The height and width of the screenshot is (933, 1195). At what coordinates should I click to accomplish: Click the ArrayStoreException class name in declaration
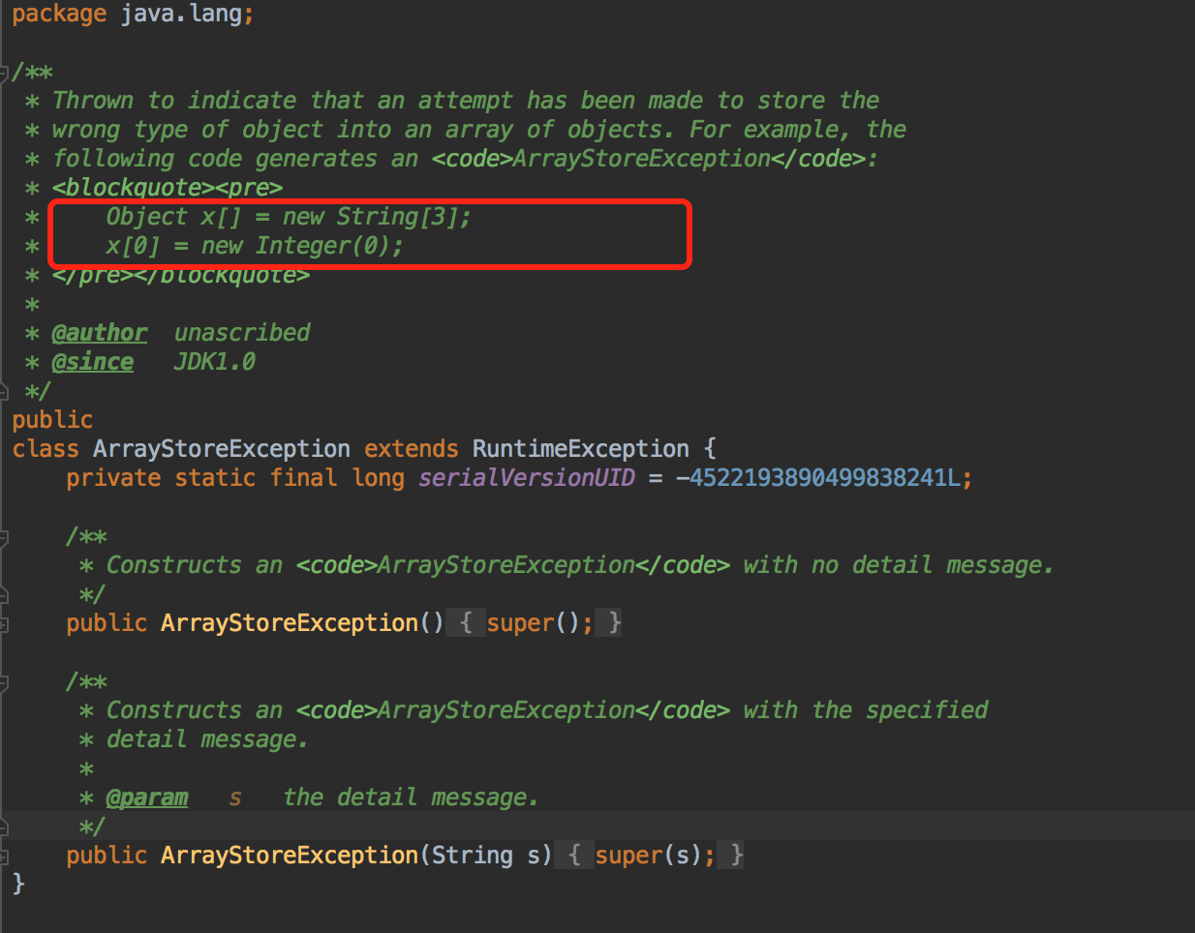[x=222, y=448]
